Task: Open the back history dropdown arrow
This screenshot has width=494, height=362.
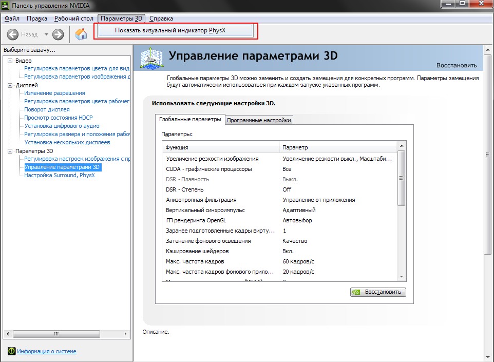Action: point(46,34)
